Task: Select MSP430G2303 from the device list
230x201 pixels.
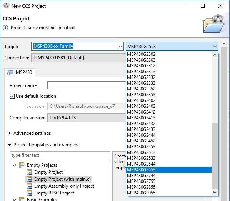Action: pyautogui.click(x=169, y=60)
